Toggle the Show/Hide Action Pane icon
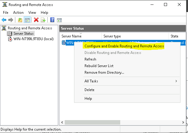Image resolution: width=188 pixels, height=133 pixels. (x=59, y=20)
